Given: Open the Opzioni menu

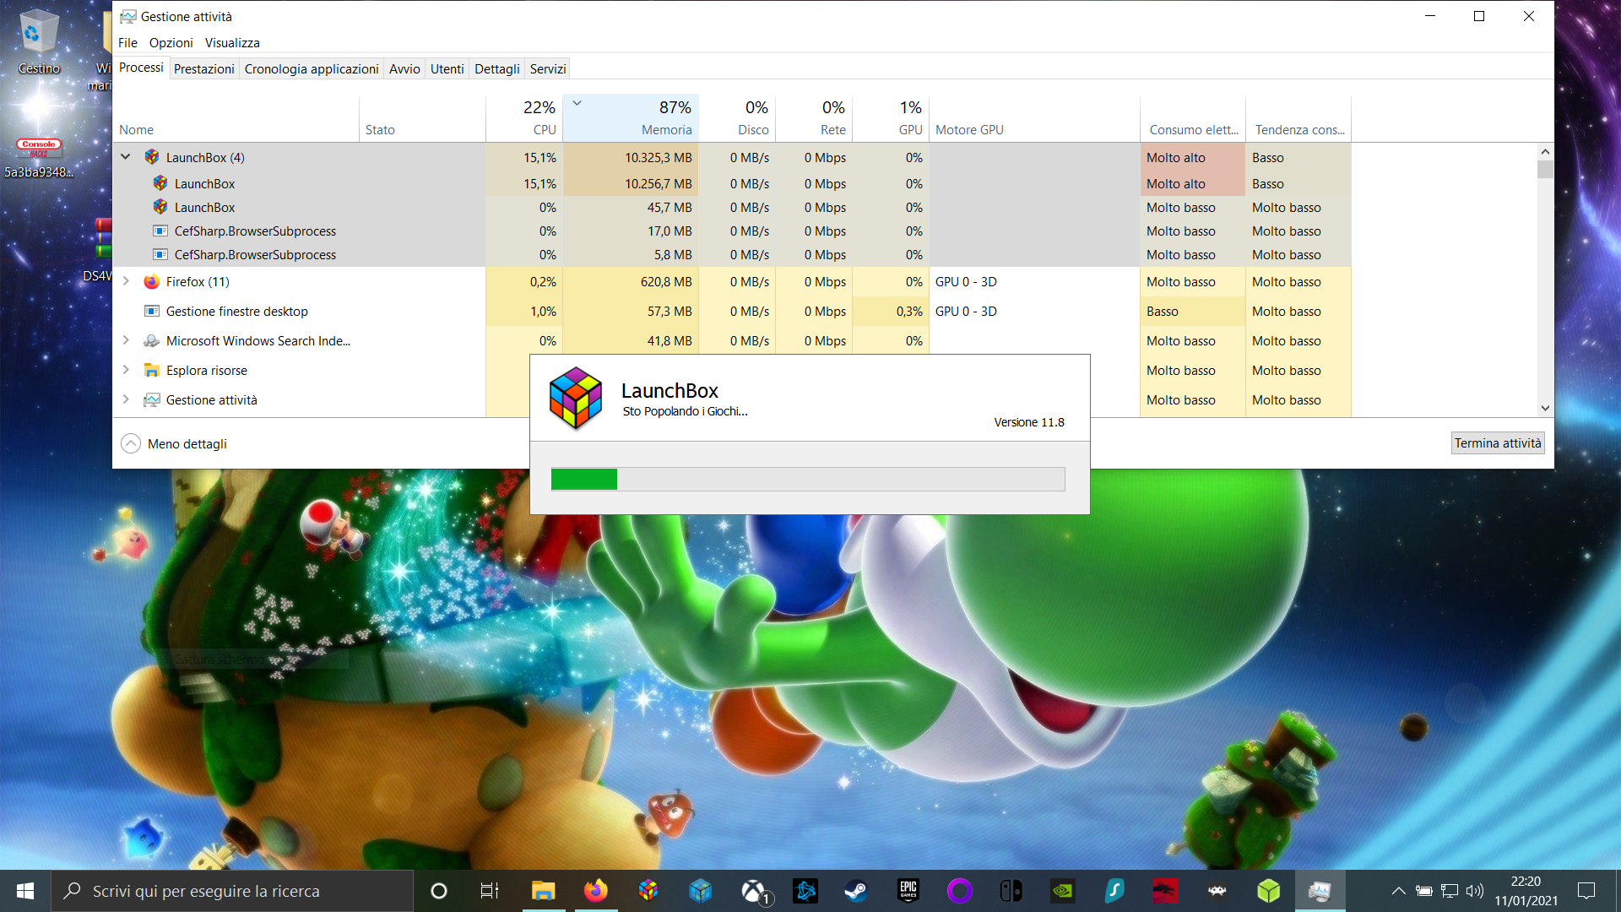Looking at the screenshot, I should [171, 43].
